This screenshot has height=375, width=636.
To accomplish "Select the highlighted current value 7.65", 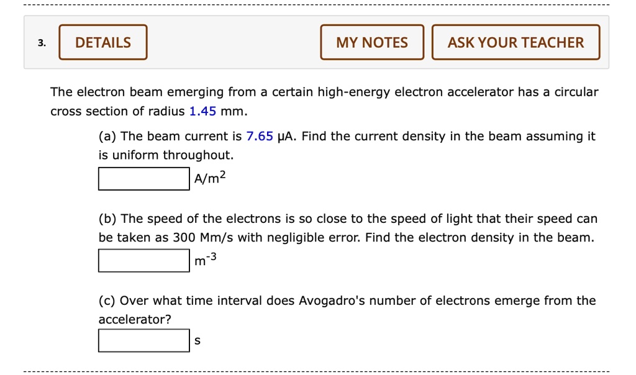I will pyautogui.click(x=260, y=136).
